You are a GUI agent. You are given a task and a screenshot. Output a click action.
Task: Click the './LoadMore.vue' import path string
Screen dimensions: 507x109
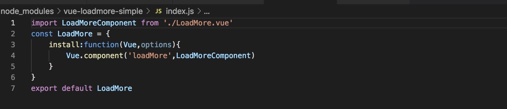(198, 23)
